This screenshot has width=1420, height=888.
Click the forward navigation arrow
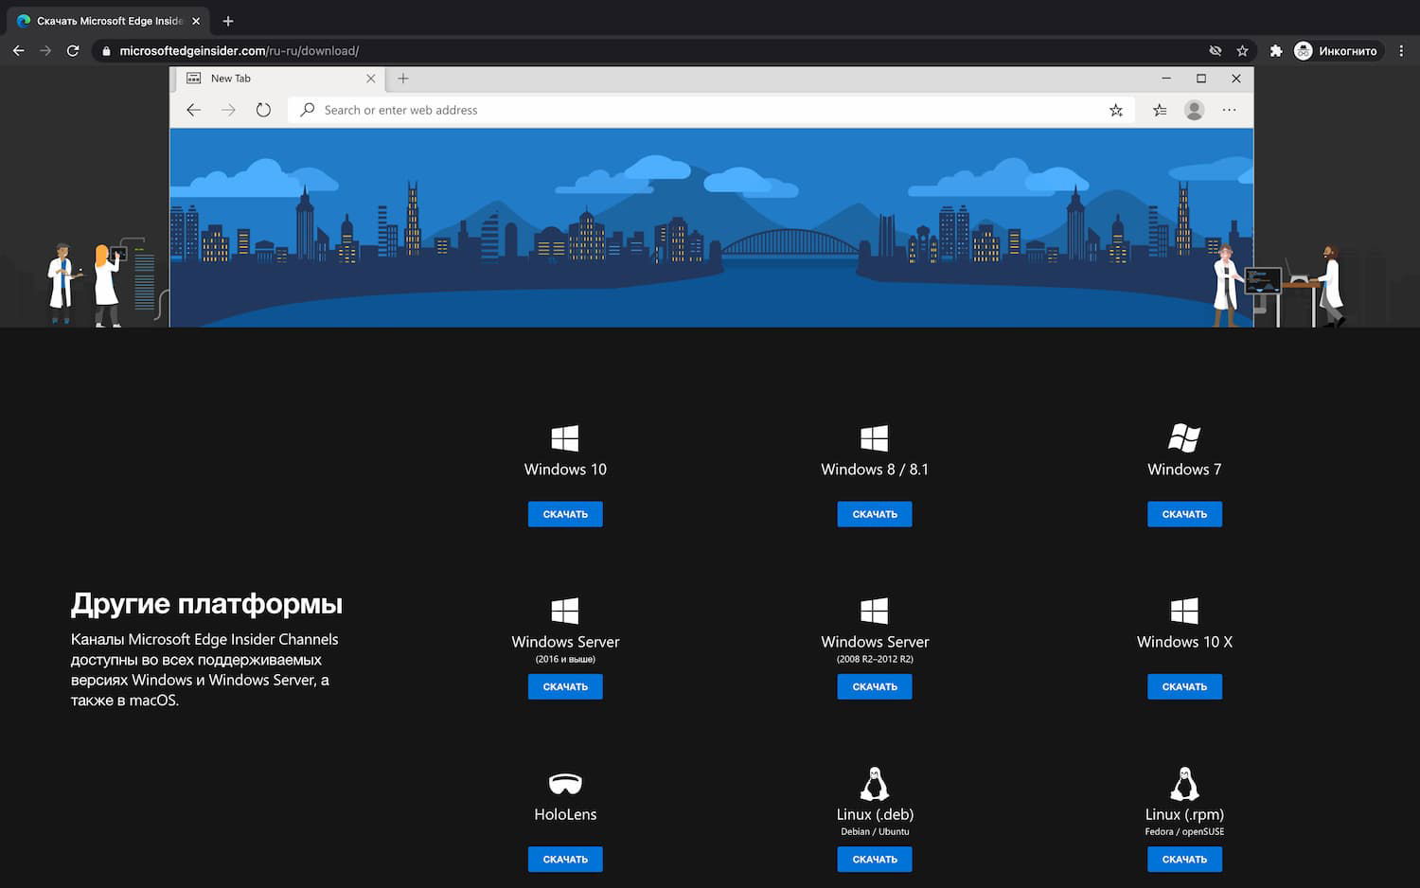point(45,50)
